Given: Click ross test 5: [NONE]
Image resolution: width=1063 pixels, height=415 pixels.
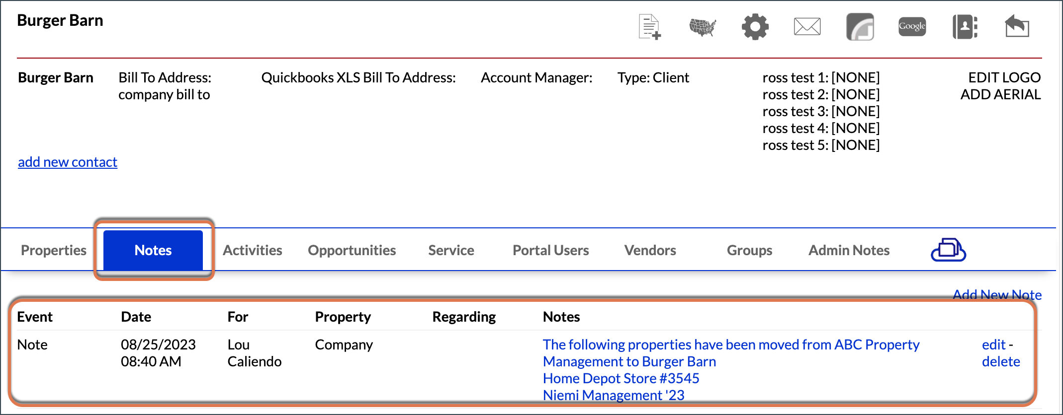Looking at the screenshot, I should tap(821, 145).
